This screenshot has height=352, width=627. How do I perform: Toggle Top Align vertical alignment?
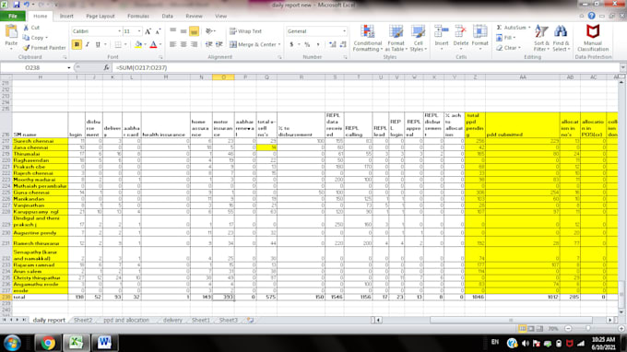pyautogui.click(x=172, y=31)
